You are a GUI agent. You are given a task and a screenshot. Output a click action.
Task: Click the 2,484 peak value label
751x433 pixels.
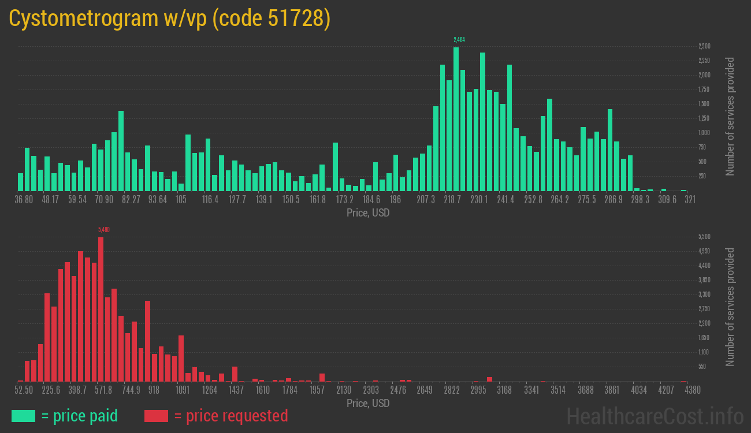[x=459, y=40]
